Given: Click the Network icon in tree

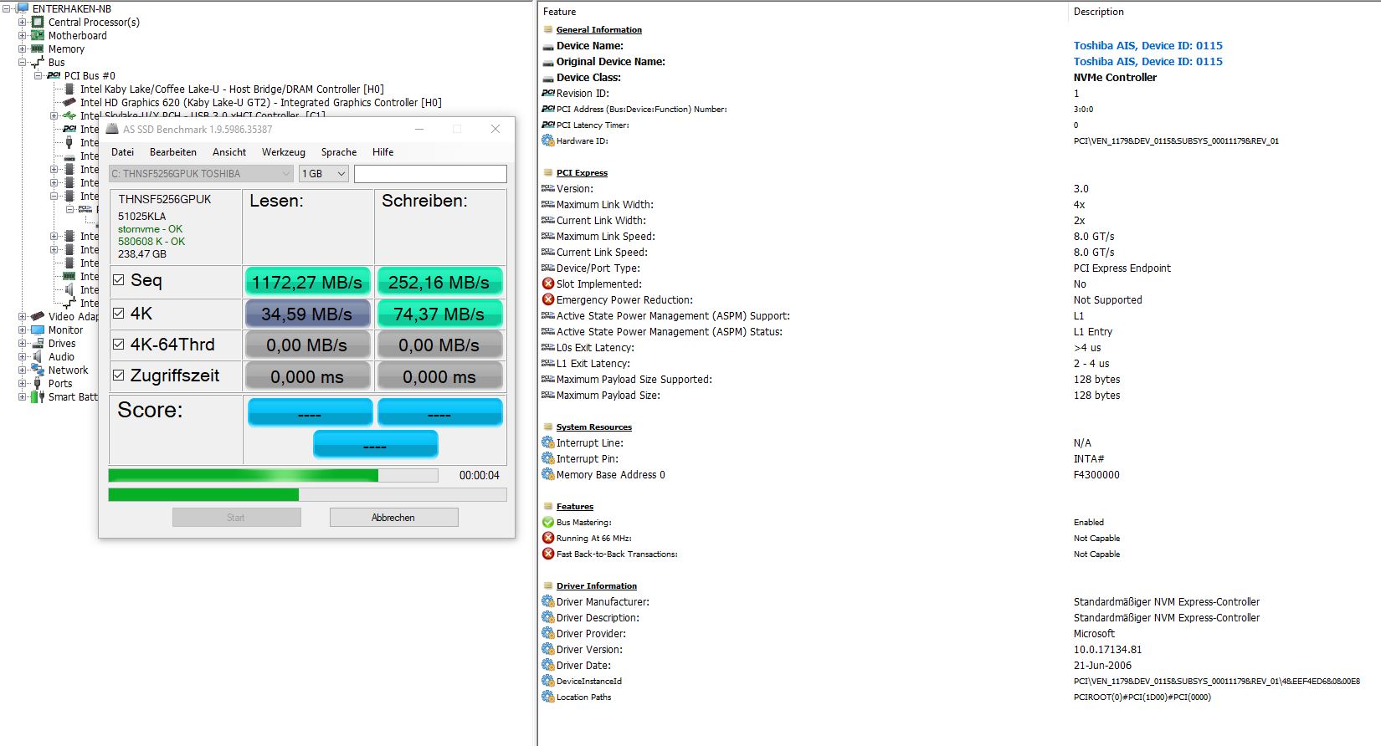Looking at the screenshot, I should coord(38,370).
